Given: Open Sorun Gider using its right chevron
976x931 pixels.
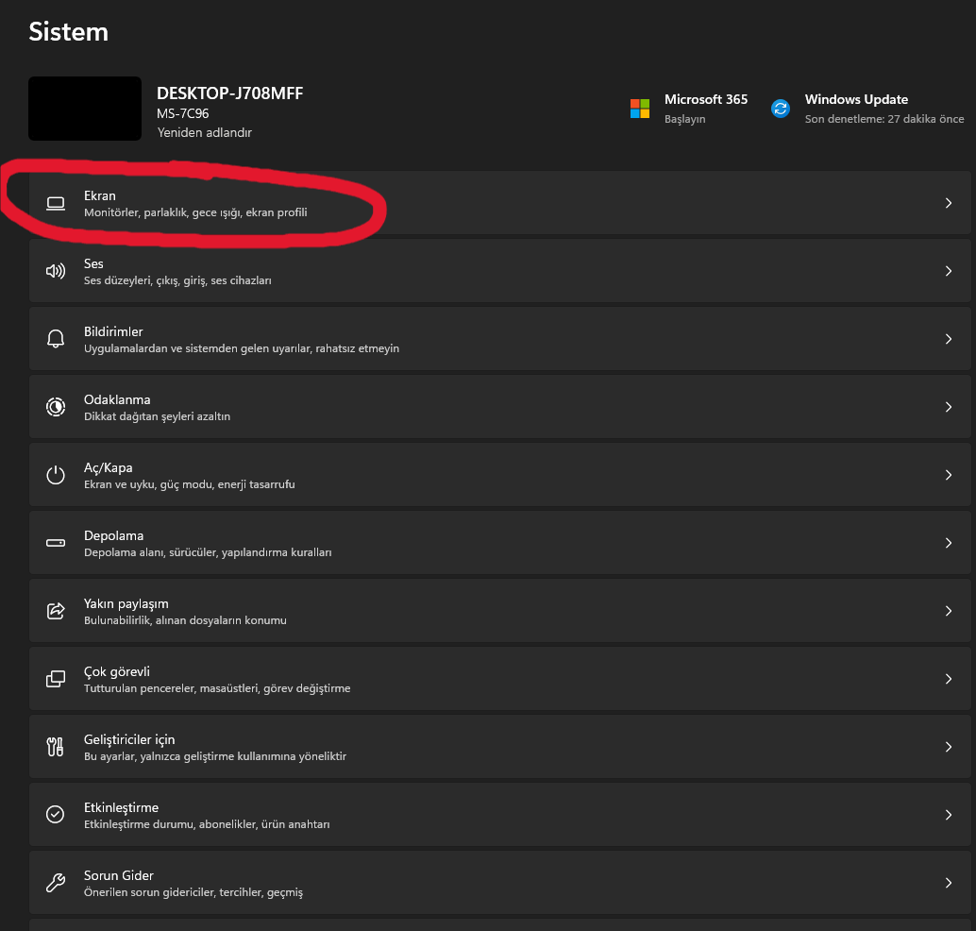Looking at the screenshot, I should click(x=949, y=883).
